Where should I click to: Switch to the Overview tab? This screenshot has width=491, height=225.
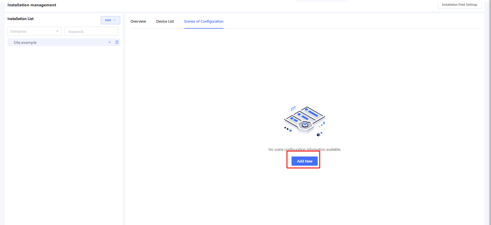click(x=138, y=21)
